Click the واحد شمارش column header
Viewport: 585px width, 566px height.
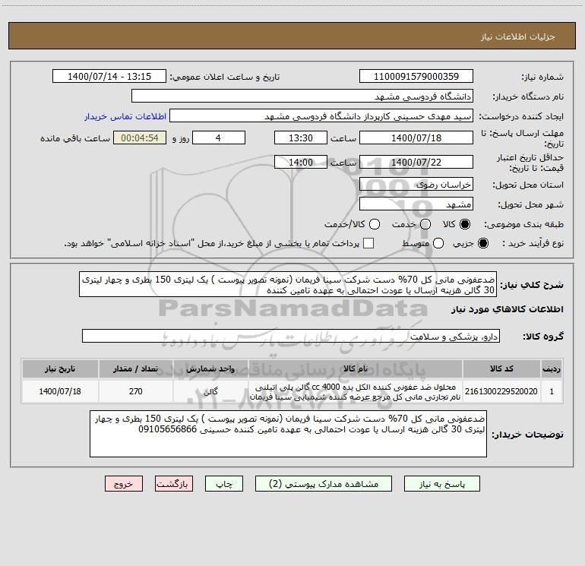click(210, 369)
